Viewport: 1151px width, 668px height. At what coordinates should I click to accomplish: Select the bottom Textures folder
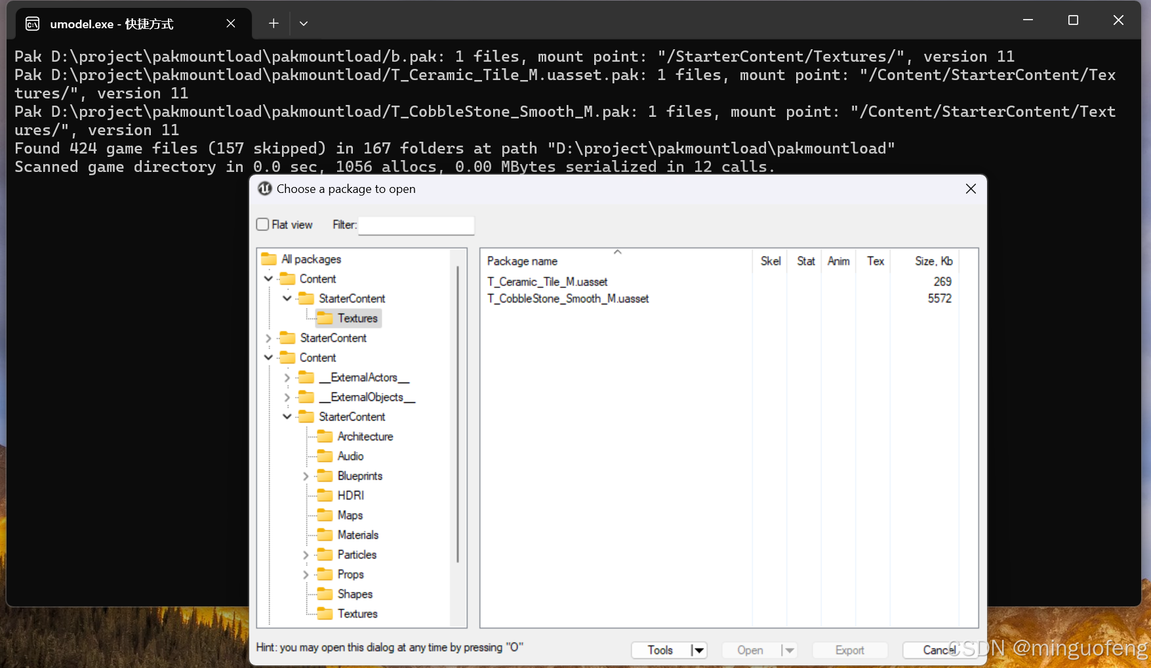click(x=357, y=614)
